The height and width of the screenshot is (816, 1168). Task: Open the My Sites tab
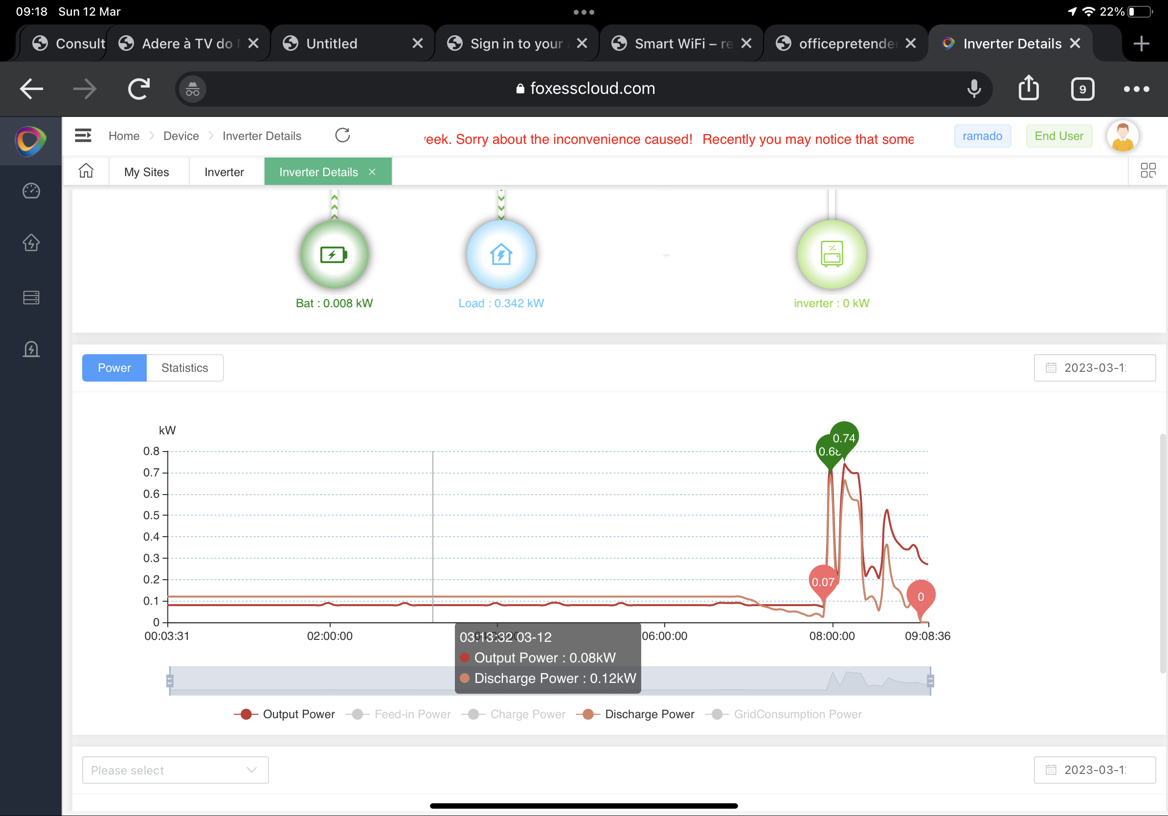click(147, 172)
